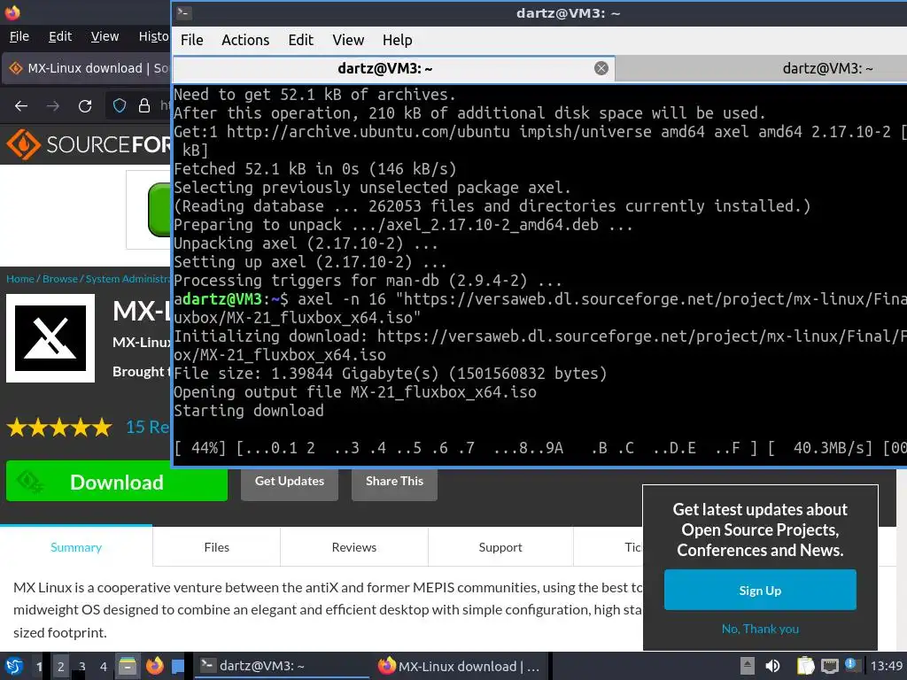
Task: Click the 13:49 clock
Action: coord(886,666)
